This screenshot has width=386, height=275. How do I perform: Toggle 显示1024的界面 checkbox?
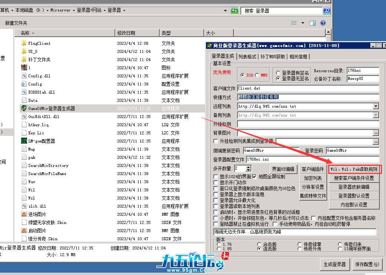[x=216, y=177]
